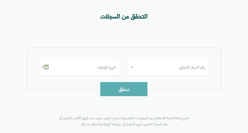Click the تاريخ الإنتهاء placeholder text
Image resolution: width=248 pixels, height=133 pixels.
point(107,68)
